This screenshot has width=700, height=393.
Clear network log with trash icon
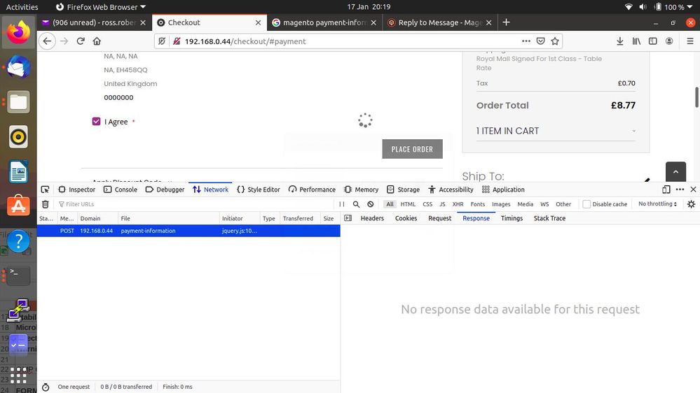click(46, 204)
